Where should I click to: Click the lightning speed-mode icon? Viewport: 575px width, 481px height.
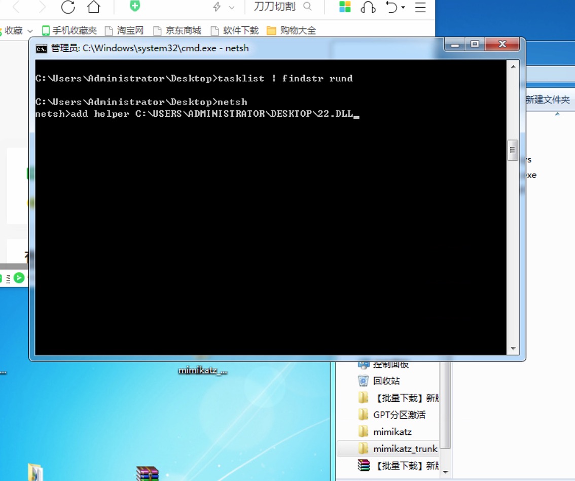217,7
